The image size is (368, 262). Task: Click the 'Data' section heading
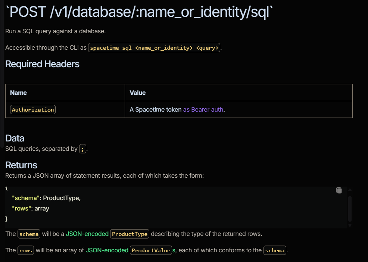15,138
